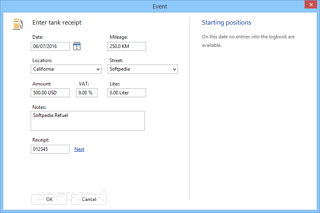Click the Starting positions heading
This screenshot has height=213, width=320.
click(x=227, y=23)
